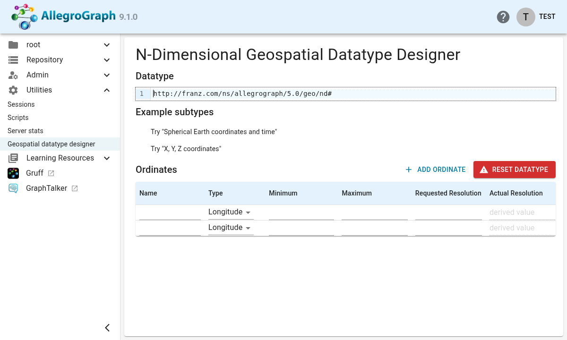Image resolution: width=567 pixels, height=340 pixels.
Task: Open Sessions in the sidebar
Action: (x=21, y=104)
